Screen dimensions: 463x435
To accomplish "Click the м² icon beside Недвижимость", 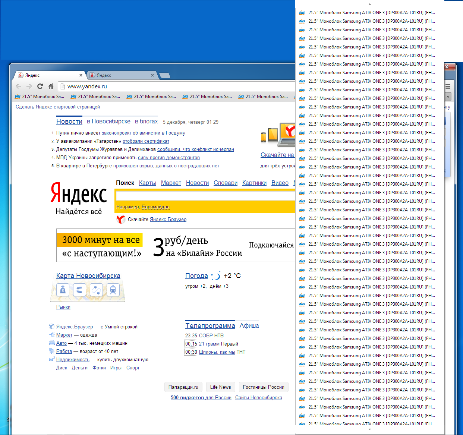I will [x=52, y=360].
